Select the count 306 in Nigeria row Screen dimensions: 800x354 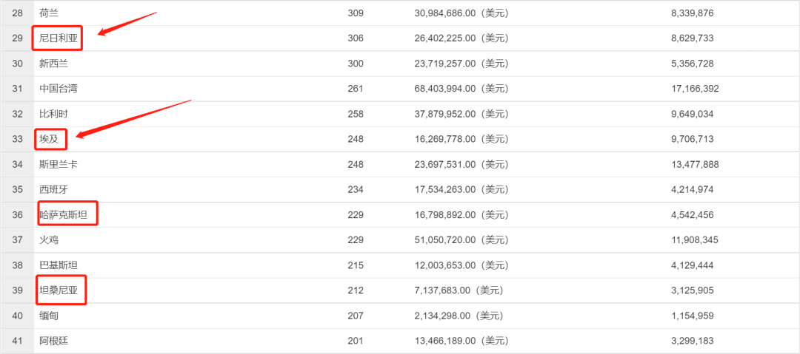click(355, 38)
